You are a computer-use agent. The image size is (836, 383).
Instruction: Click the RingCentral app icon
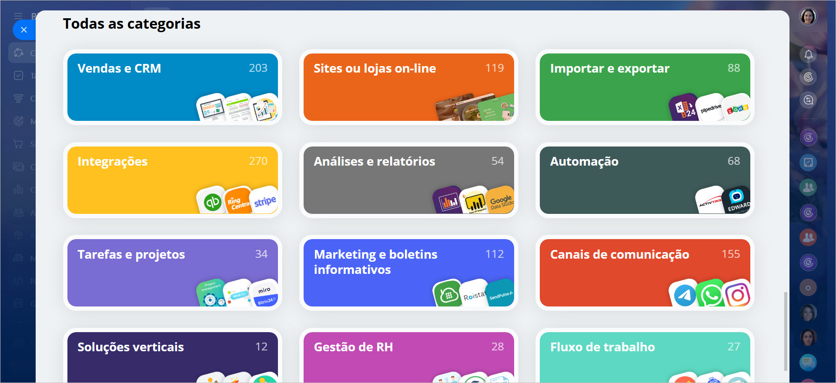(238, 201)
